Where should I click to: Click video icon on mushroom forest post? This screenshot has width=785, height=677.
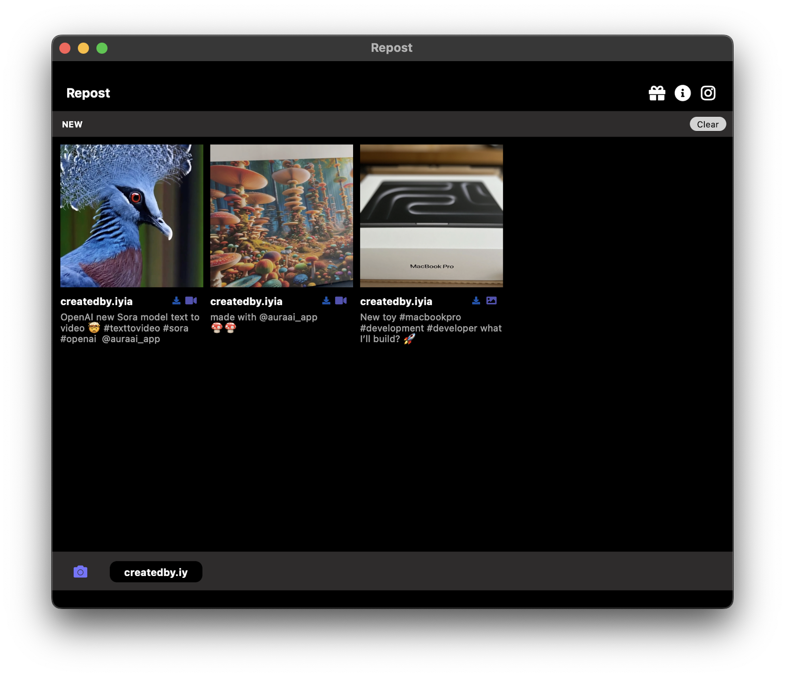(x=341, y=301)
